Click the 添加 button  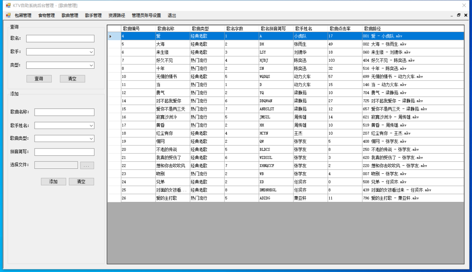point(53,182)
